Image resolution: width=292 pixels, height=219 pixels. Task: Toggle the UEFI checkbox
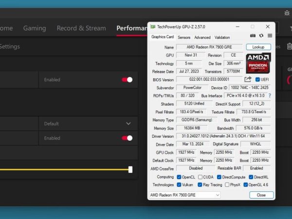pyautogui.click(x=258, y=79)
